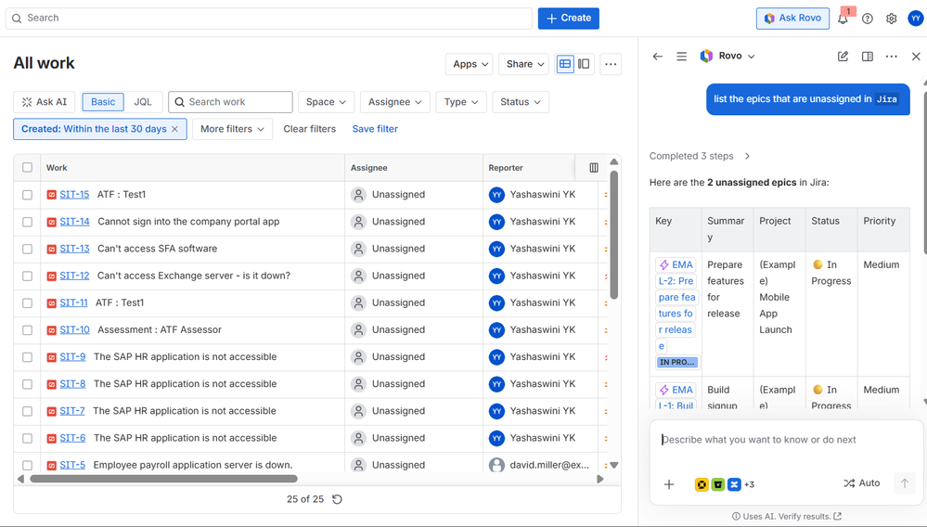Screen dimensions: 927x527
Task: Open the Status filter dropdown
Action: 521,102
